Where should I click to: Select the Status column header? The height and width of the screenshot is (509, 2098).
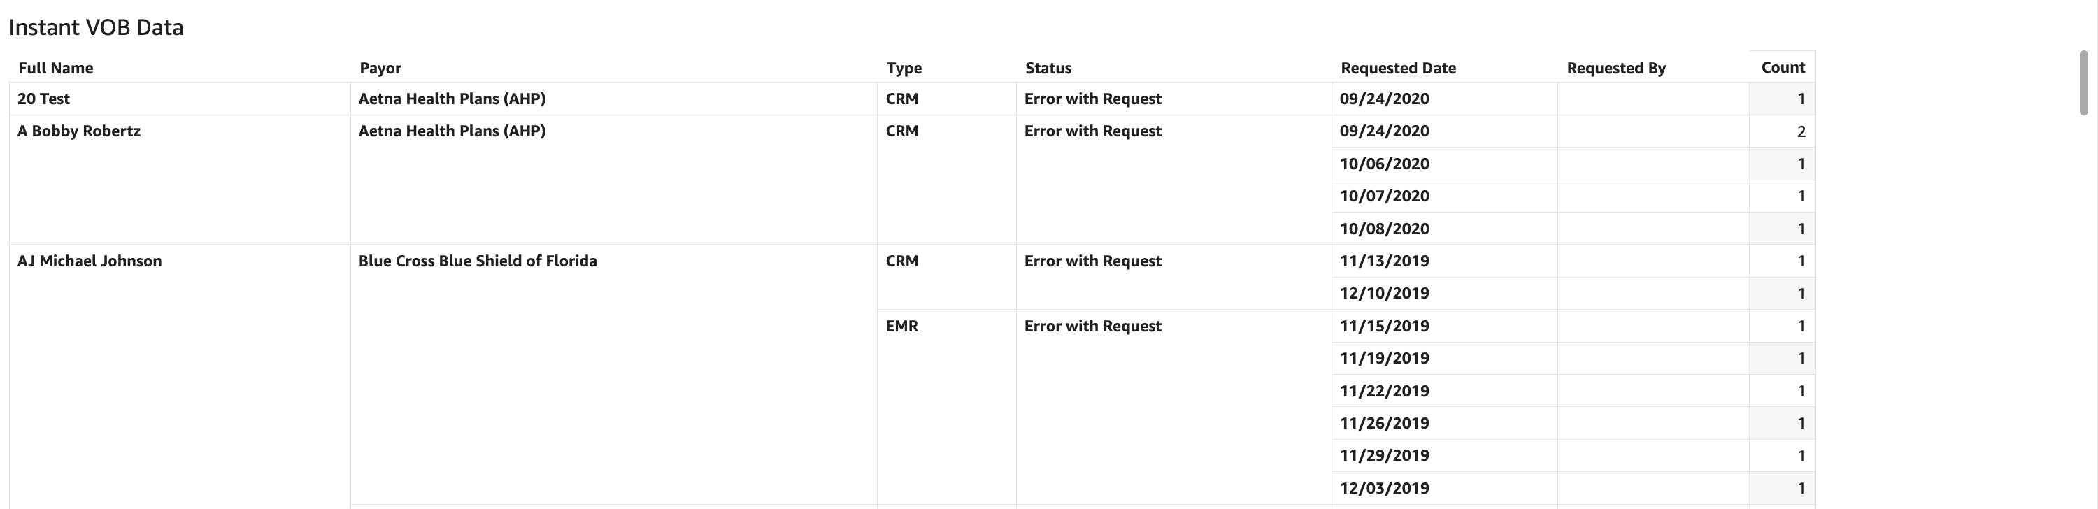click(x=1048, y=69)
